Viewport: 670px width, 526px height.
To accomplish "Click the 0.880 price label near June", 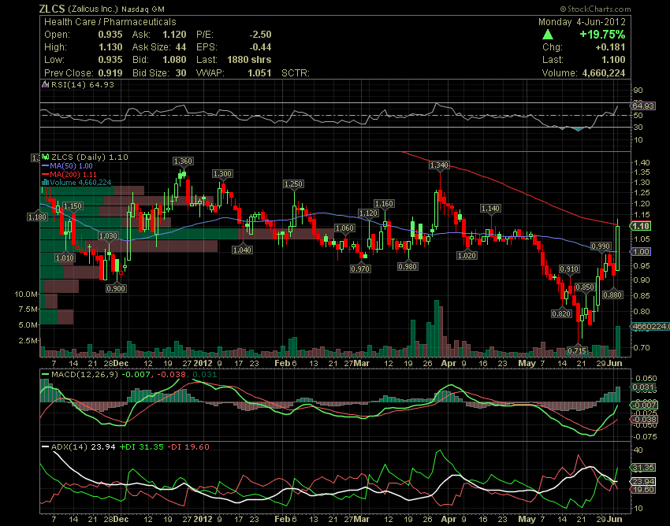I will [612, 295].
